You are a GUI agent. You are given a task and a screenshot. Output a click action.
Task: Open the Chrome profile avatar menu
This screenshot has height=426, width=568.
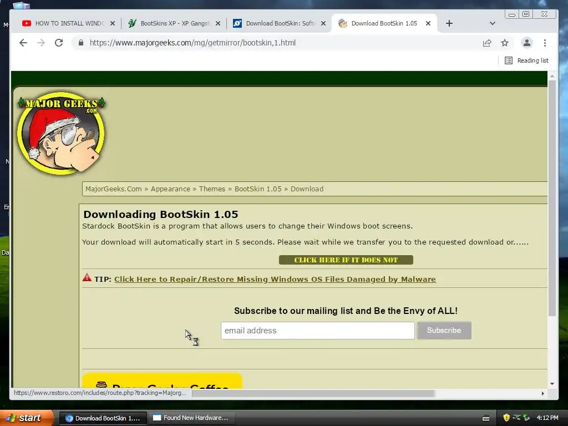[527, 43]
